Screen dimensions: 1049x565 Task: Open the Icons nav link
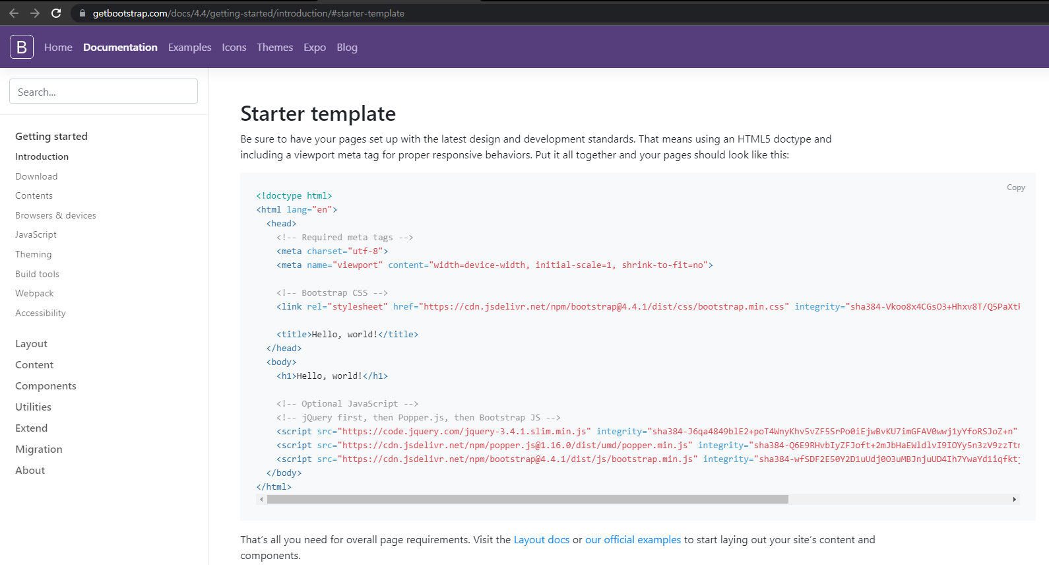[234, 48]
